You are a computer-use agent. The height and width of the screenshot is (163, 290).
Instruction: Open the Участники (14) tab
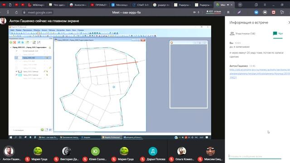[242, 34]
